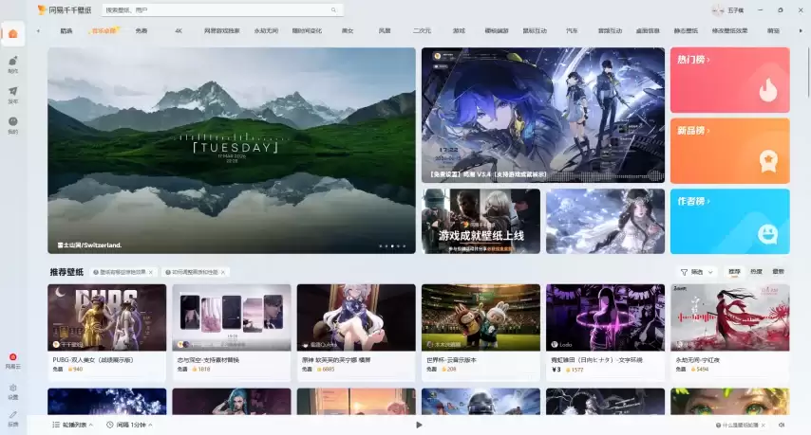The width and height of the screenshot is (811, 435).
Task: Select the 4K category tab
Action: click(x=179, y=31)
